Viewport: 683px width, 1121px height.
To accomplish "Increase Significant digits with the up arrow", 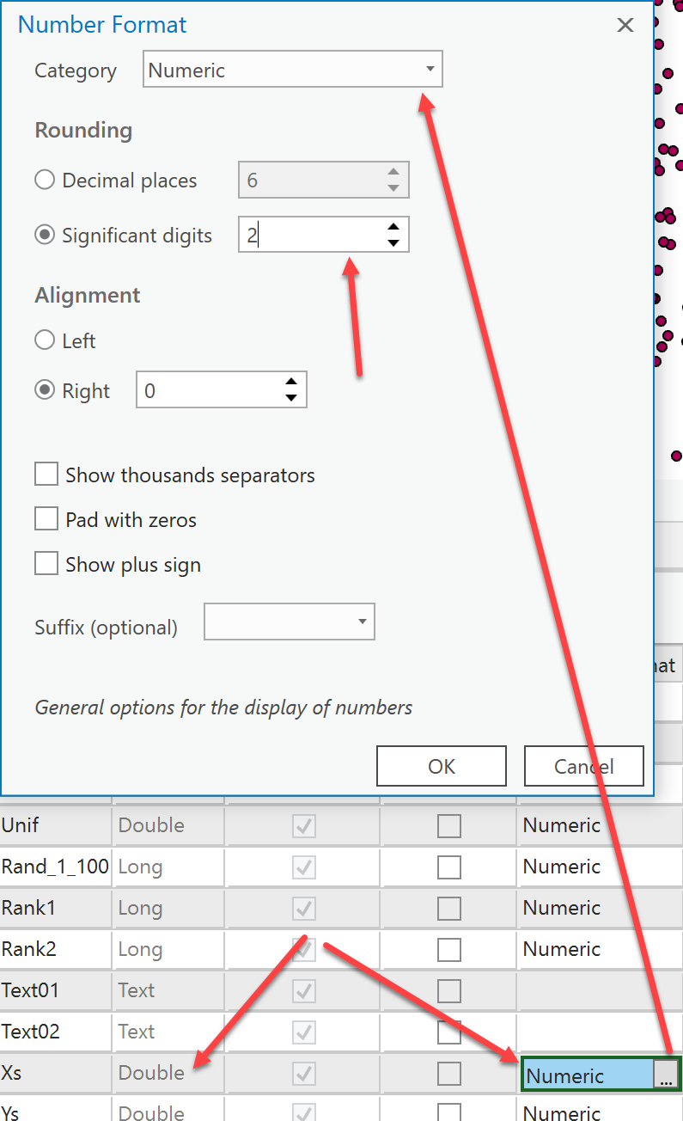I will tap(393, 228).
